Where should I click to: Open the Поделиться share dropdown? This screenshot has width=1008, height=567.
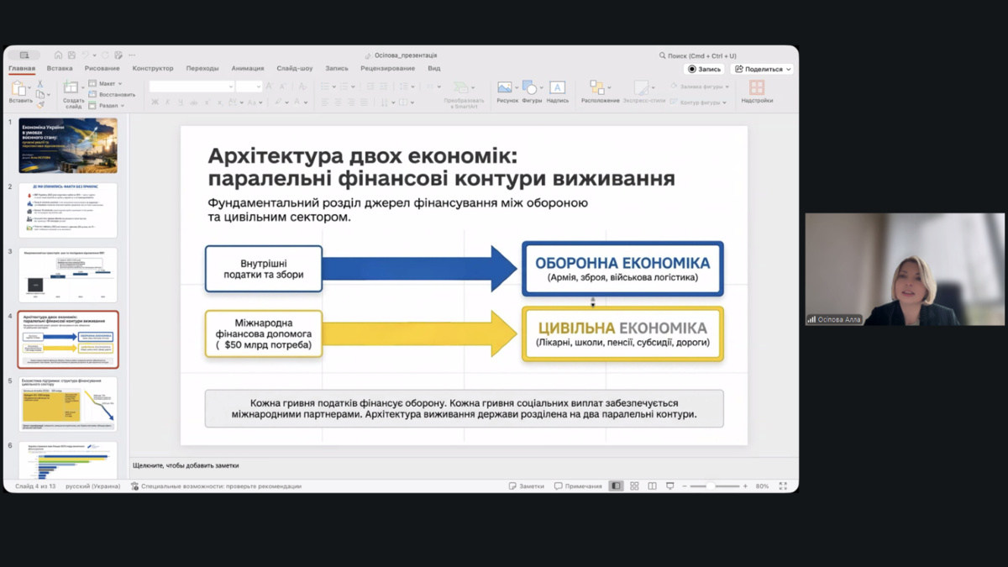[x=763, y=69]
